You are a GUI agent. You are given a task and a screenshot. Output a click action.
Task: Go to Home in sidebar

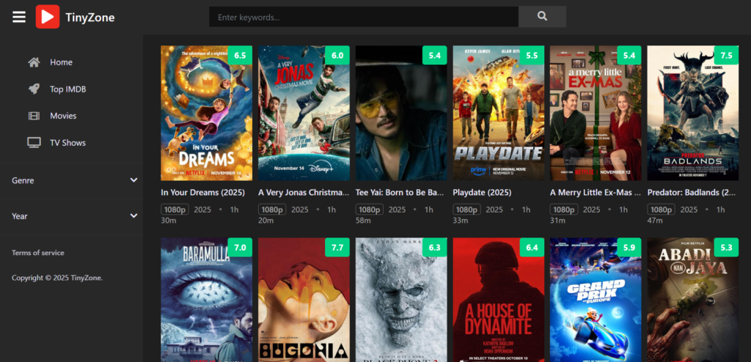[62, 62]
